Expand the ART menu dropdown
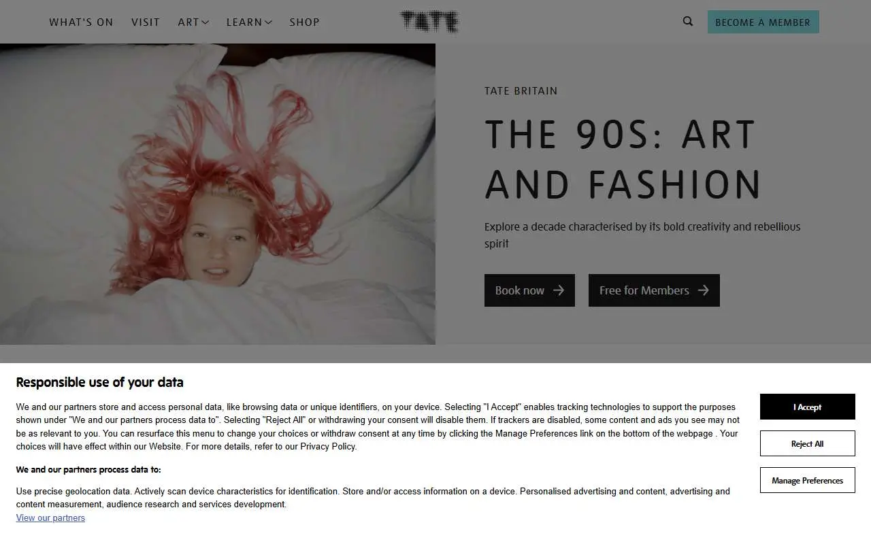 [193, 22]
